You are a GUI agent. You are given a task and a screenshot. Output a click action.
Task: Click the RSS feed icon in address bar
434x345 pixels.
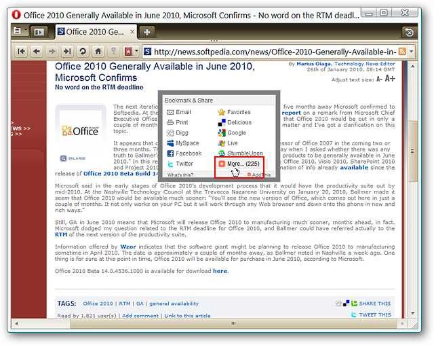coord(402,52)
